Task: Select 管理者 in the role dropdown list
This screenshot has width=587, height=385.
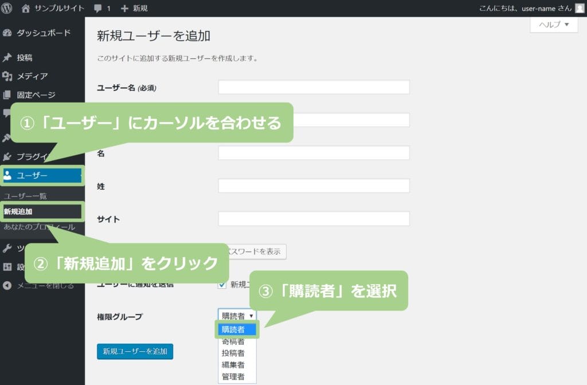Action: pos(233,376)
